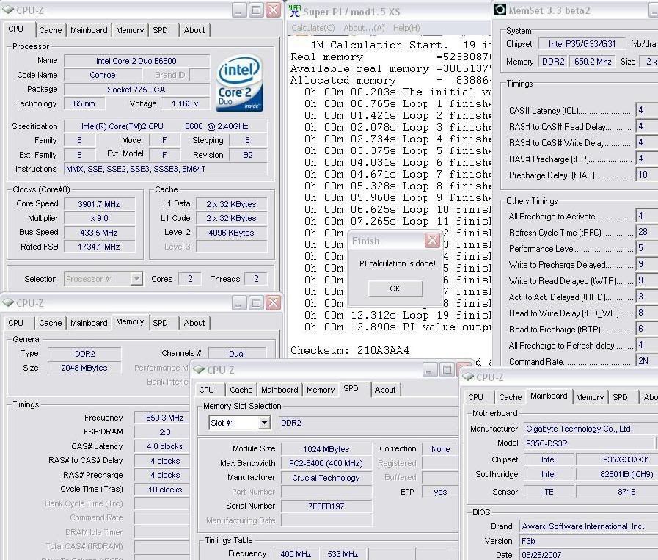Minimize the SPD tab CPU-Z window

(429, 370)
